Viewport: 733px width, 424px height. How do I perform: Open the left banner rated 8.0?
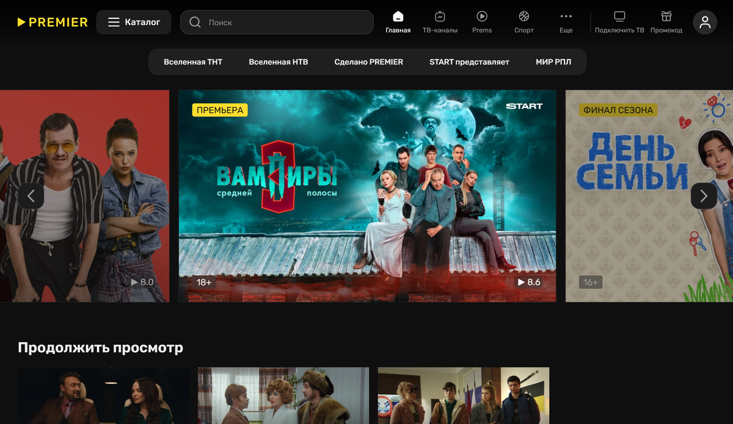pos(84,196)
